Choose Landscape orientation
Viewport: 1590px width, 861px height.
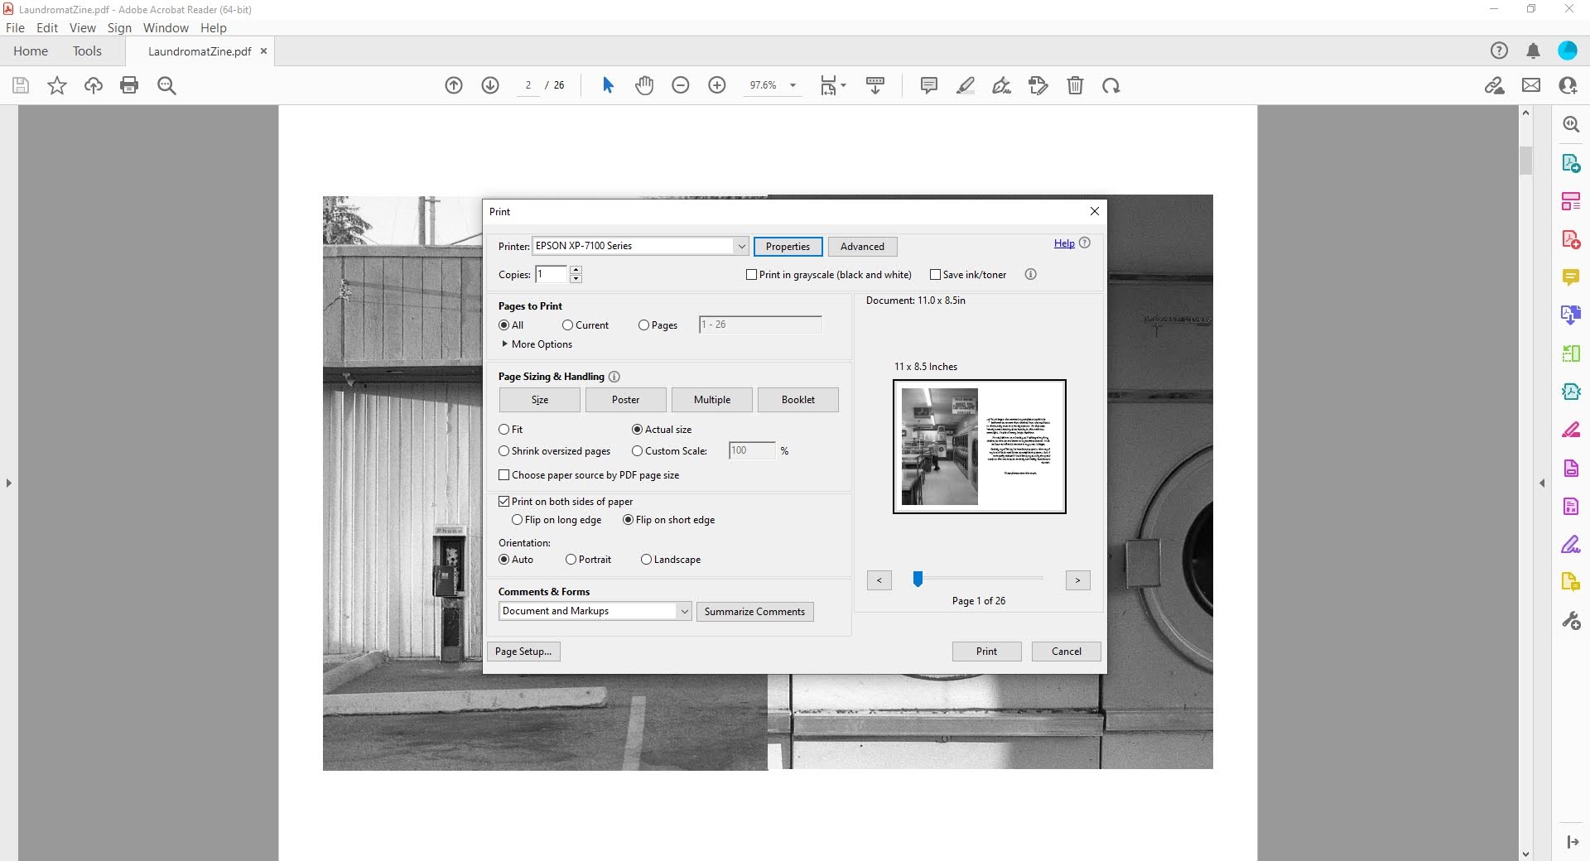click(x=646, y=560)
